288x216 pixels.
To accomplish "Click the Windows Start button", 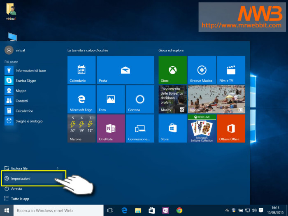I will pos(7,210).
